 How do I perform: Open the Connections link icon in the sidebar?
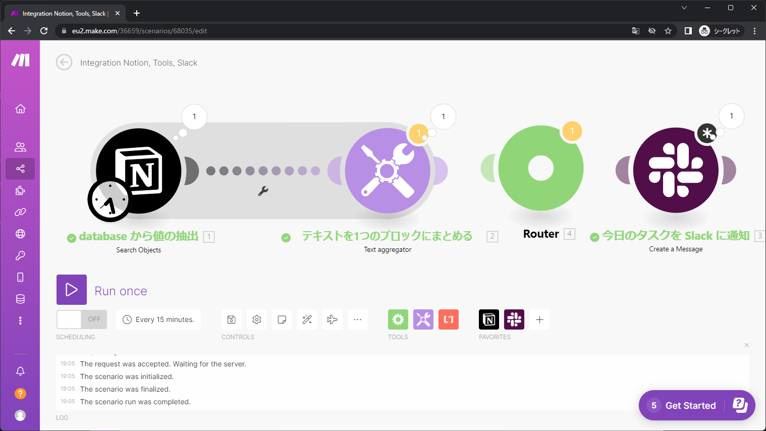pyautogui.click(x=20, y=212)
